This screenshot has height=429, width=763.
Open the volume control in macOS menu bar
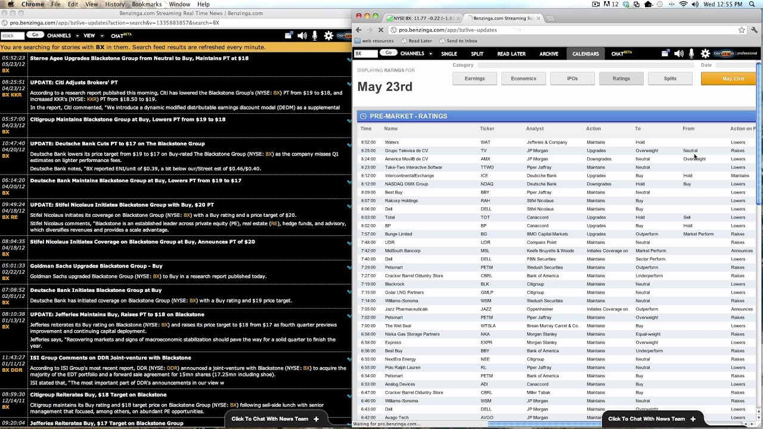pyautogui.click(x=694, y=4)
